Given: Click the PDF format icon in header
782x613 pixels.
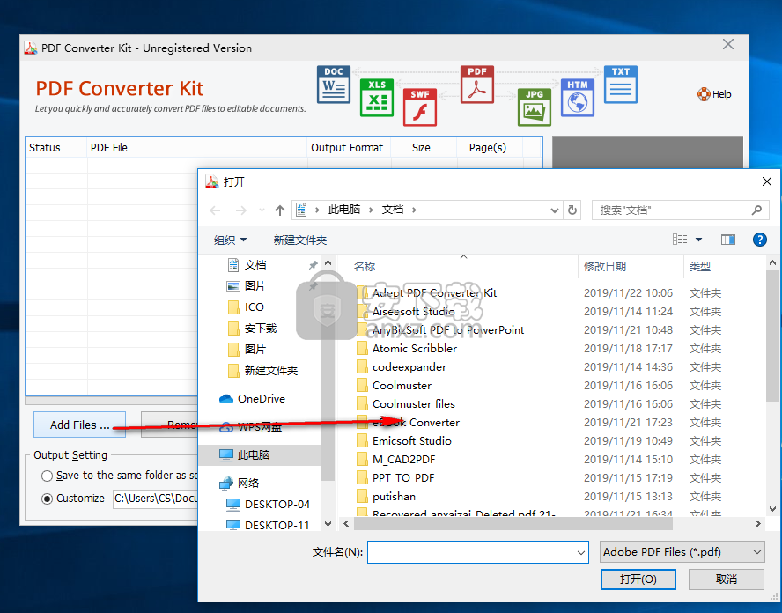Looking at the screenshot, I should pos(476,85).
